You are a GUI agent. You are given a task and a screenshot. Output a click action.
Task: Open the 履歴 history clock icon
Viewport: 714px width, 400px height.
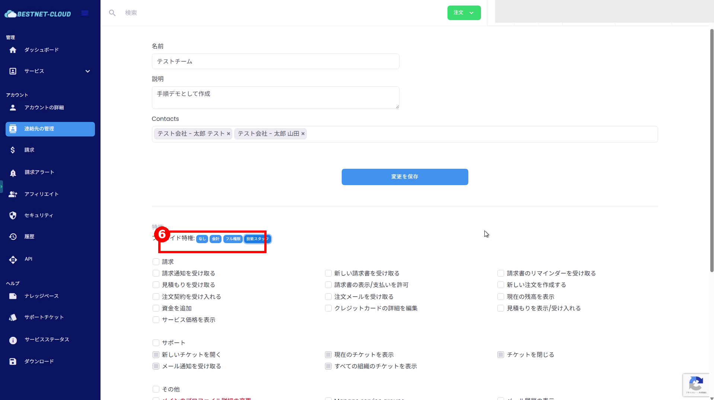pos(13,237)
